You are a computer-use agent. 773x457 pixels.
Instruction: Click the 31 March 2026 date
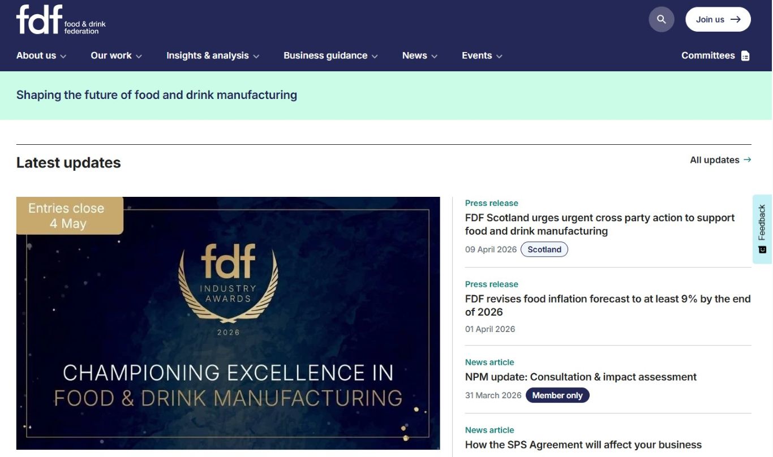493,395
